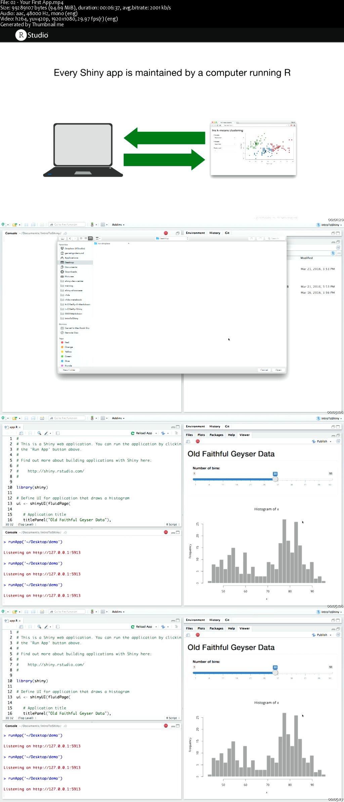
Task: Open Addins dropdown in the 00:05:17 frame
Action: tap(118, 612)
